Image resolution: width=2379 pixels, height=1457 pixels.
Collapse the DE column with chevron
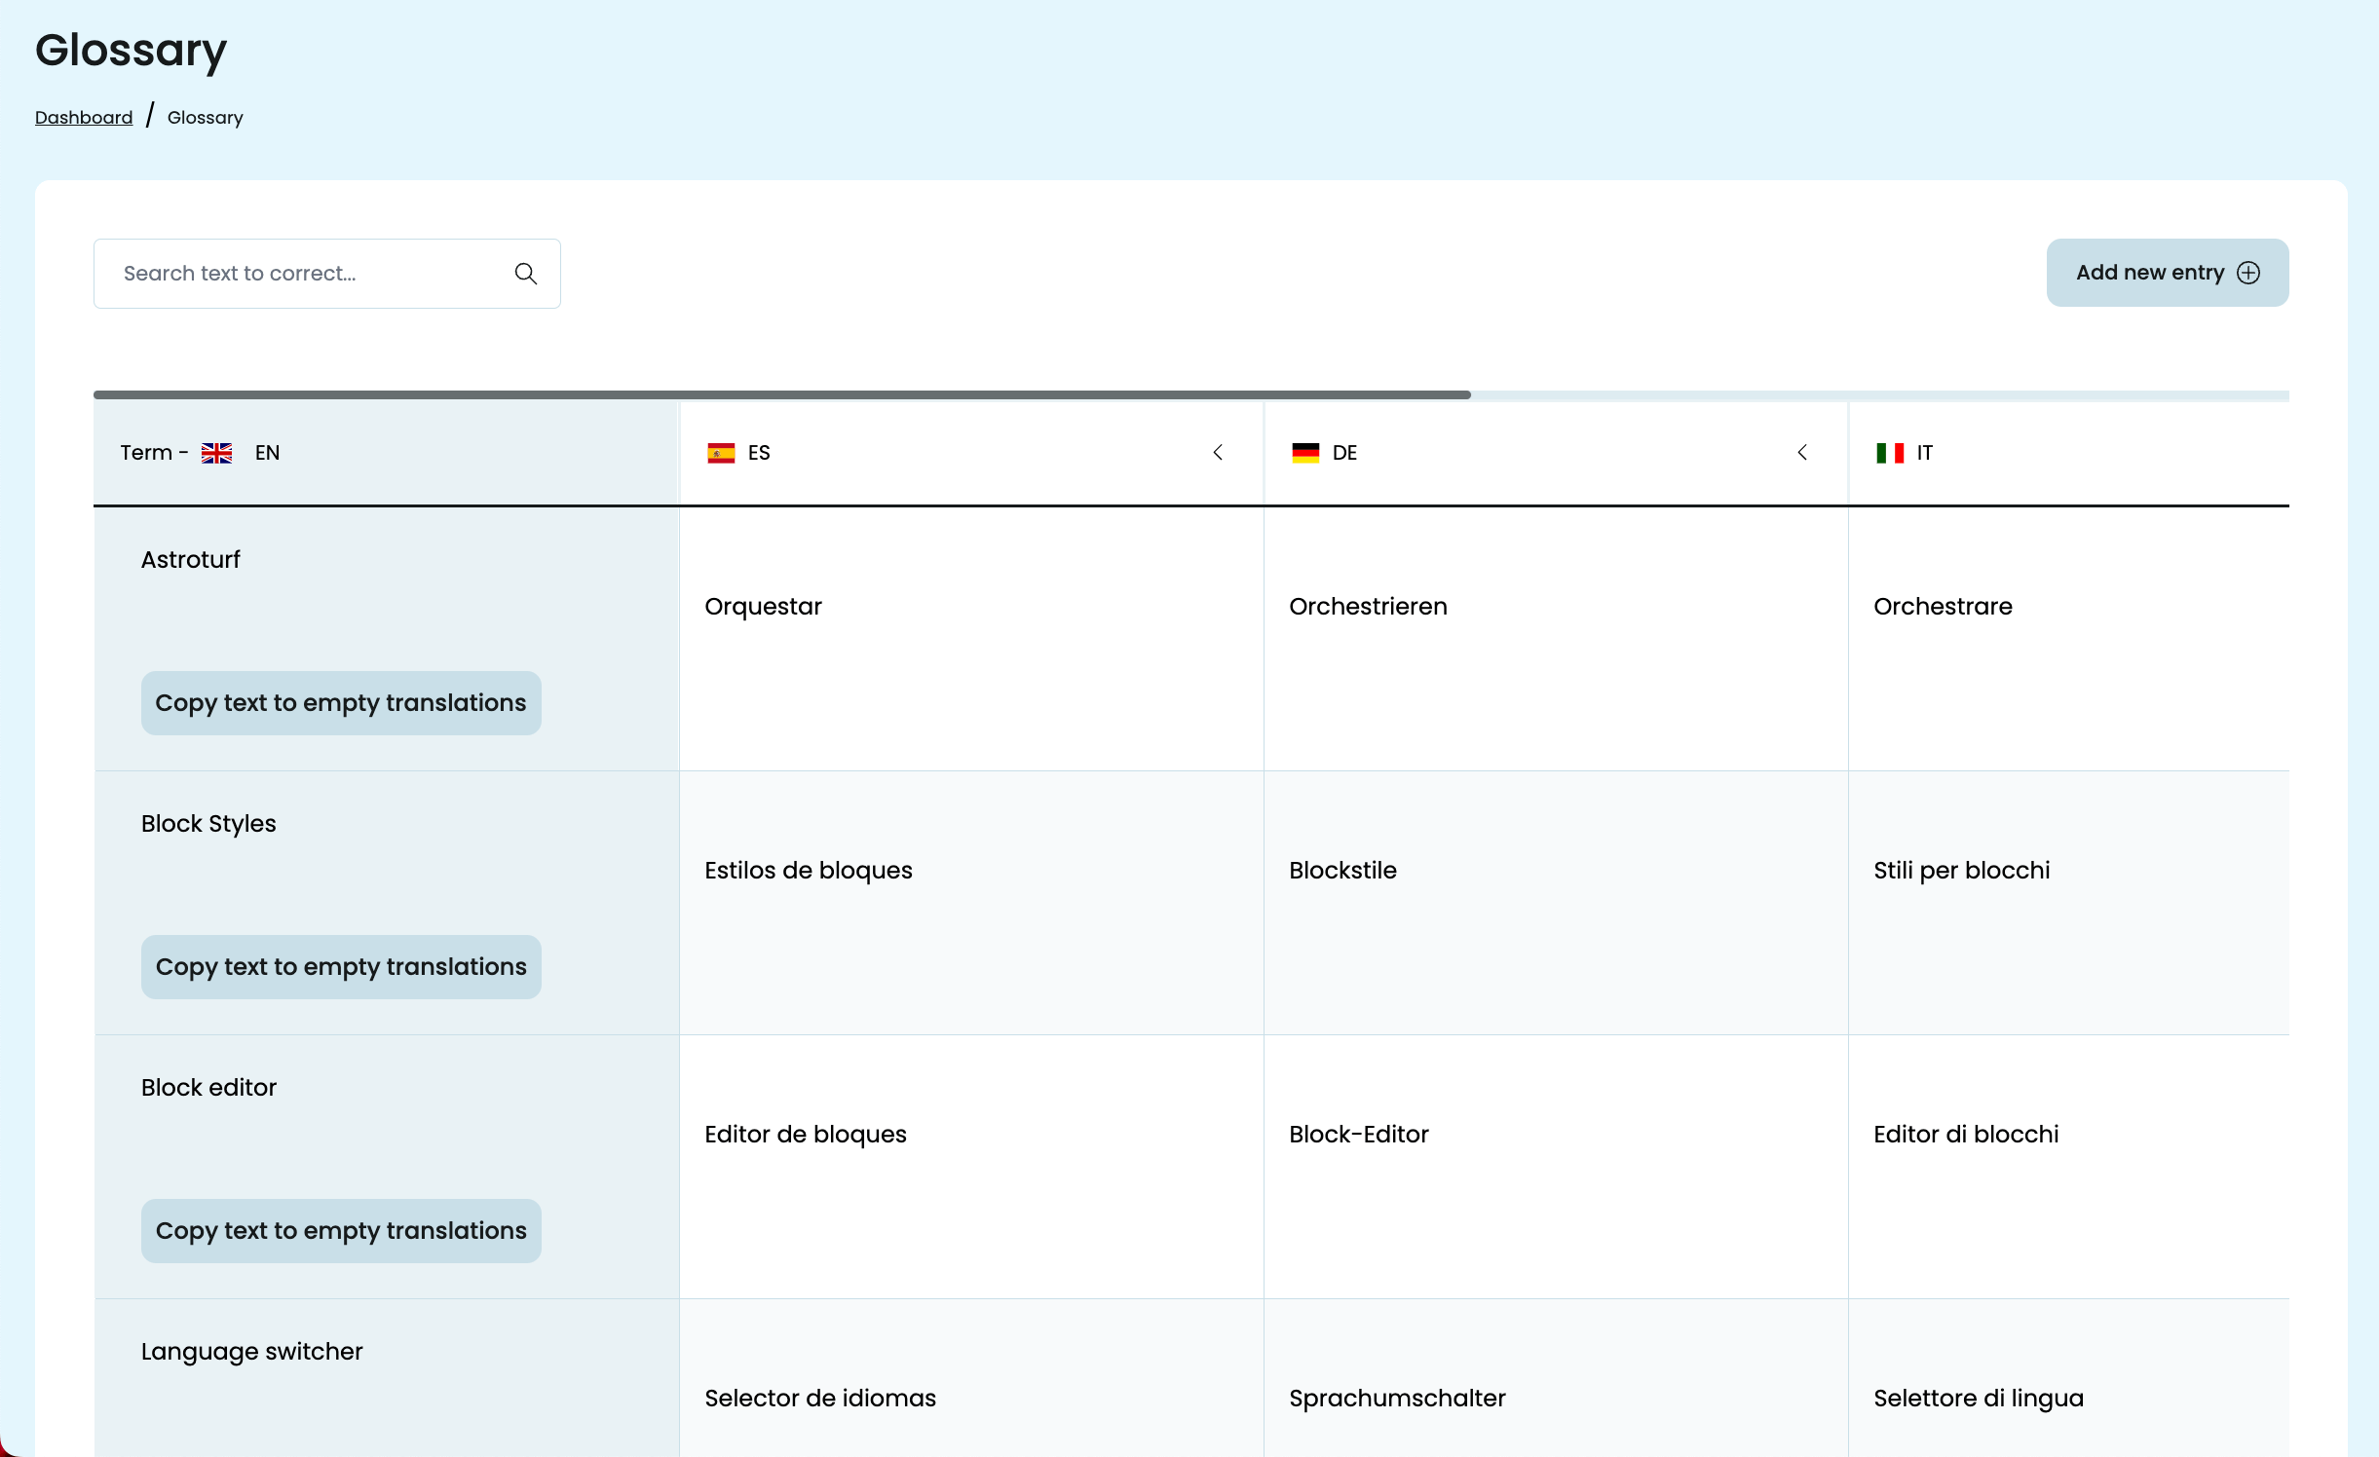click(x=1802, y=453)
